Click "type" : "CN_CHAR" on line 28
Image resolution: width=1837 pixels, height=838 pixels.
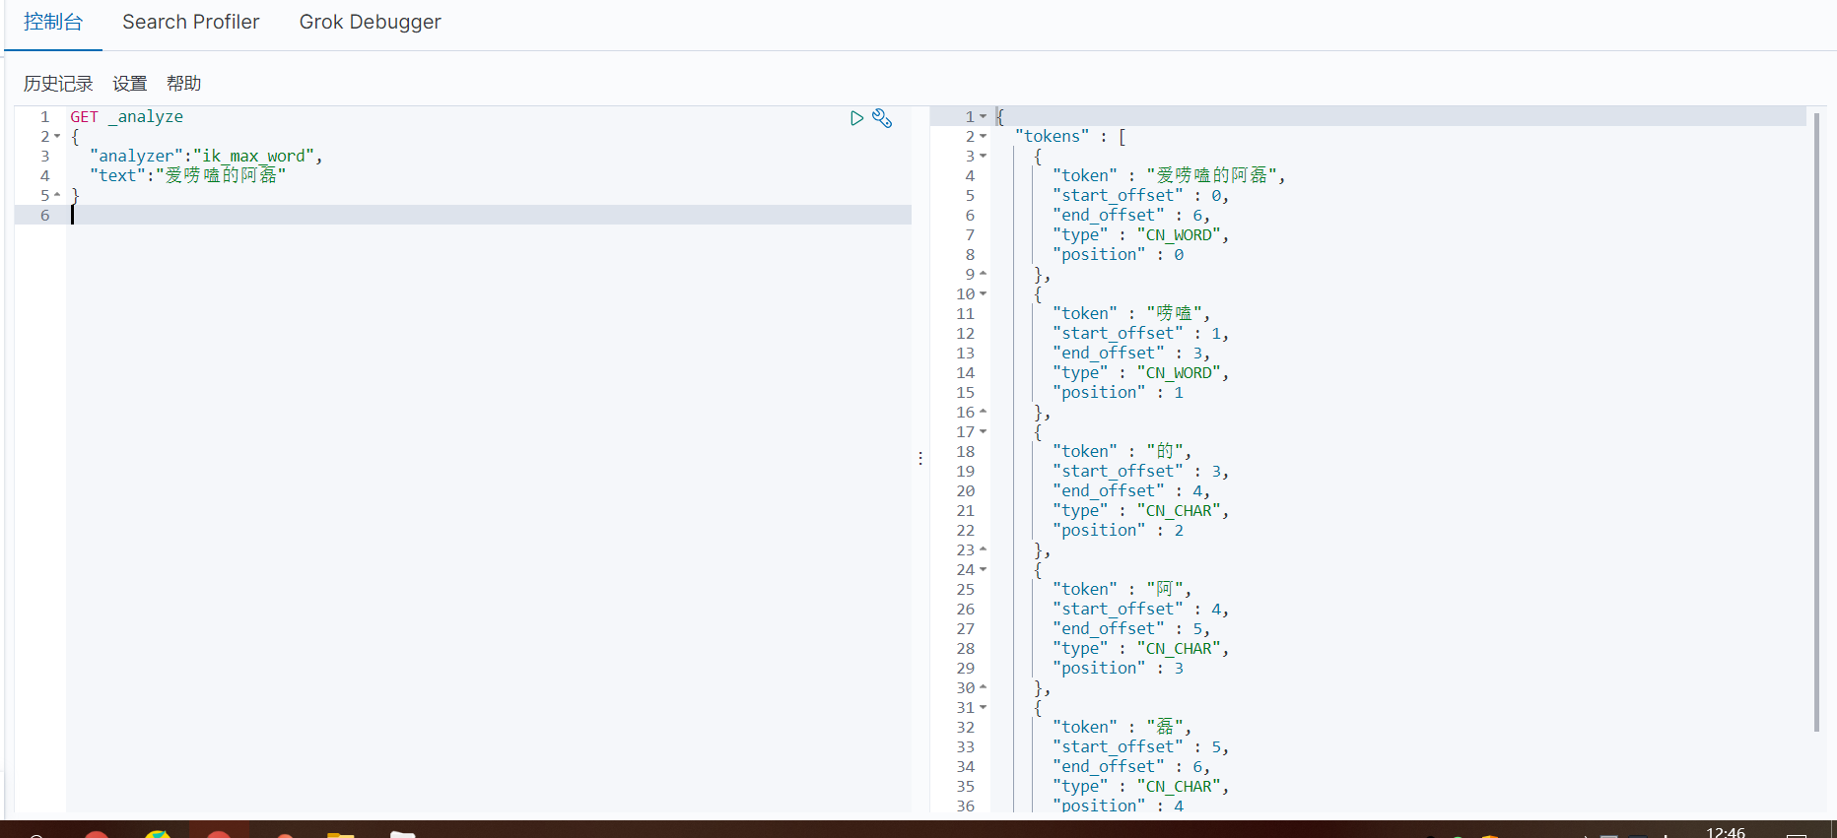(1140, 648)
